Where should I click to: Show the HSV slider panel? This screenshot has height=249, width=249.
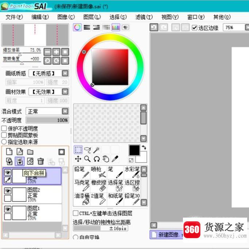click(96, 27)
